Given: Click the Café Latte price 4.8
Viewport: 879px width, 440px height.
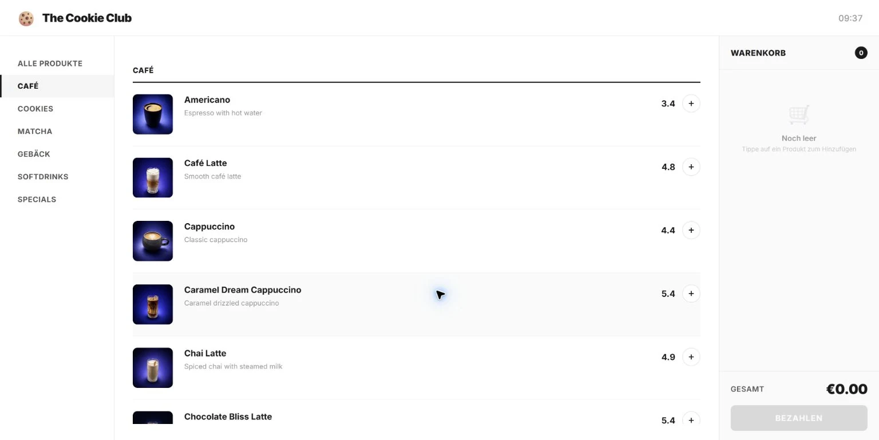Looking at the screenshot, I should point(668,167).
